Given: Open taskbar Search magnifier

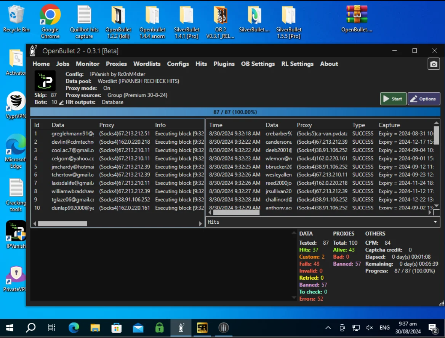Looking at the screenshot, I should tap(30, 328).
